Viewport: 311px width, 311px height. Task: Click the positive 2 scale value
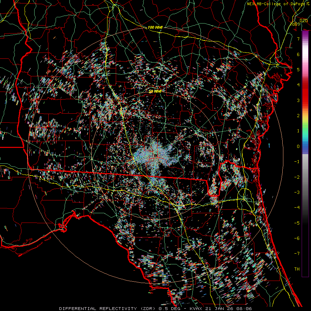(298, 116)
